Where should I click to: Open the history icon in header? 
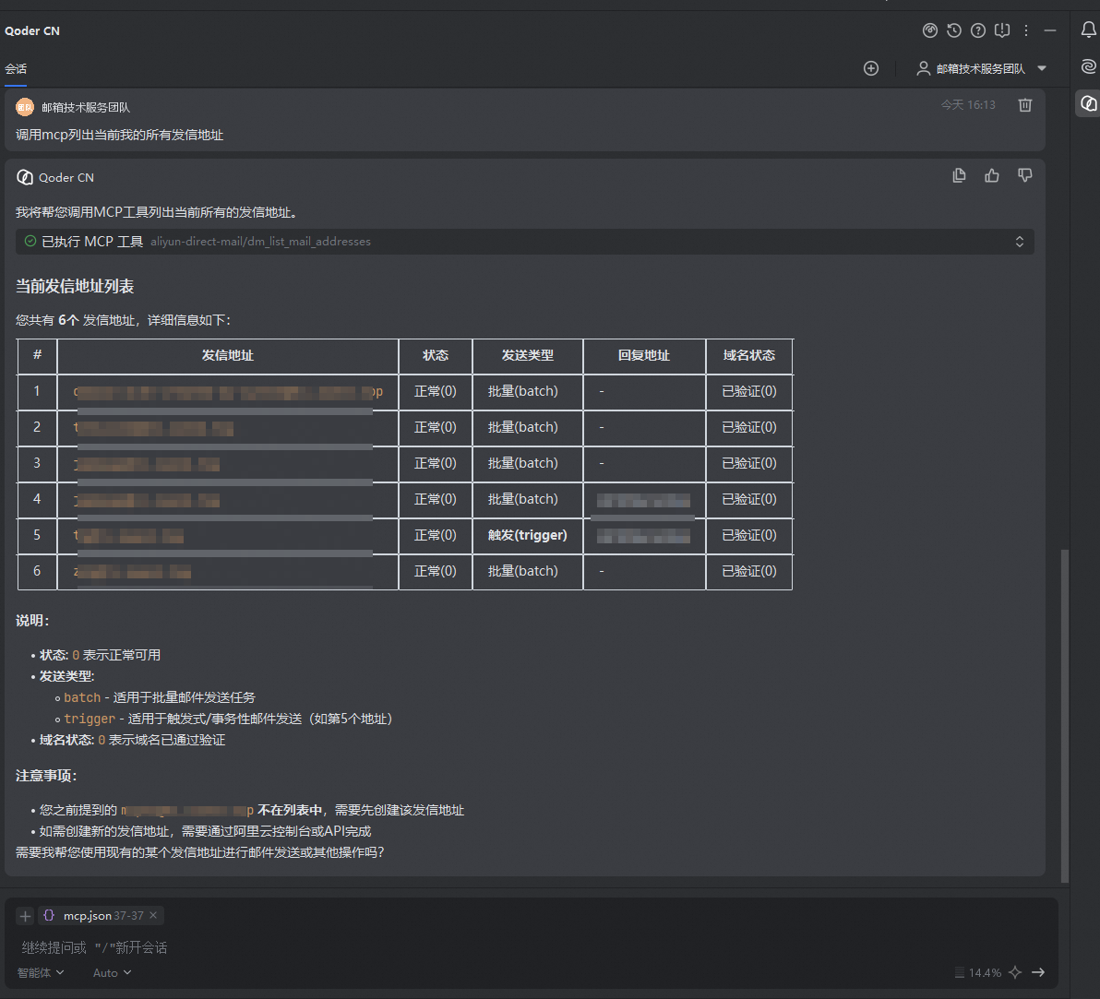tap(953, 30)
